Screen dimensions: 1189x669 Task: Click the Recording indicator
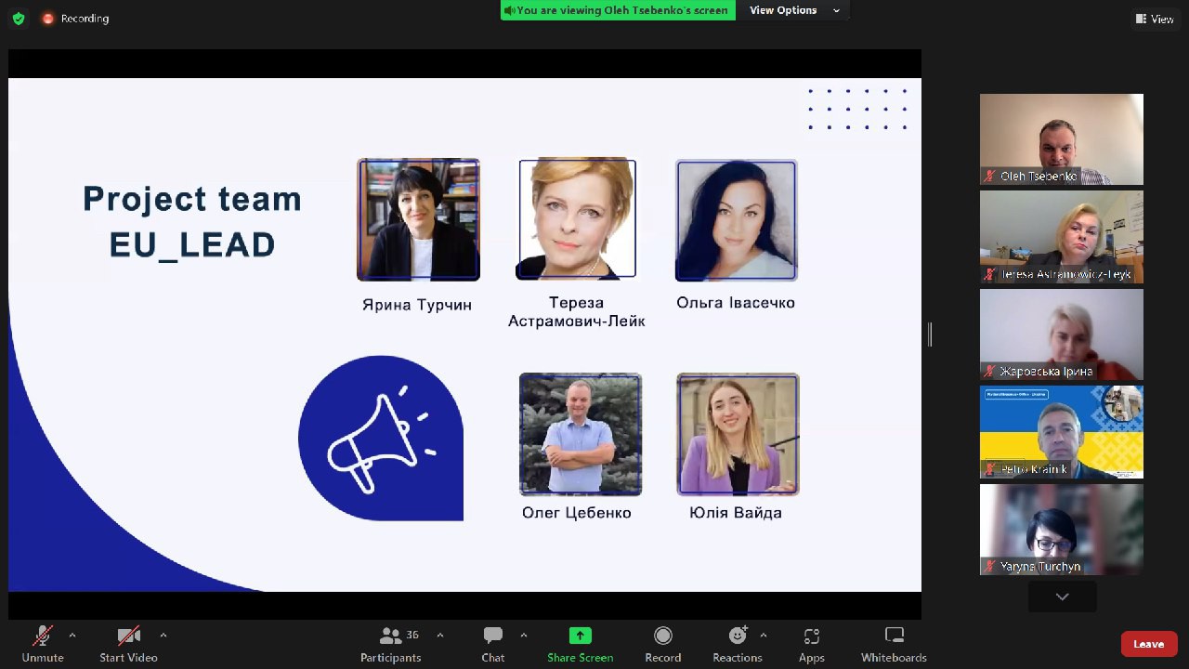75,19
